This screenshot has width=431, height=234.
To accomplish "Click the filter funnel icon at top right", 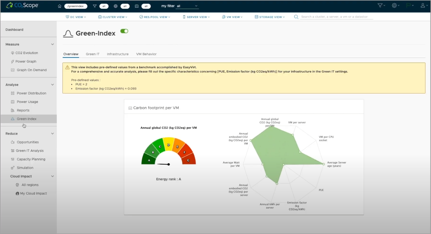I will pyautogui.click(x=380, y=5).
